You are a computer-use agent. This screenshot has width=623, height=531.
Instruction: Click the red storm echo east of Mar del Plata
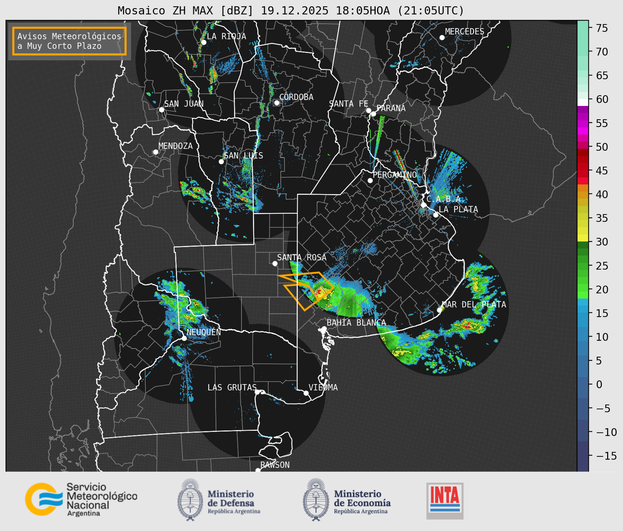(x=468, y=326)
